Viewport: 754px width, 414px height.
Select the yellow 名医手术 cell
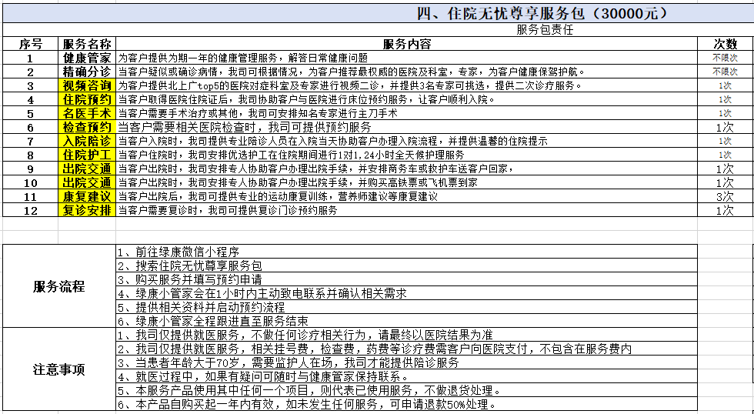click(x=87, y=113)
